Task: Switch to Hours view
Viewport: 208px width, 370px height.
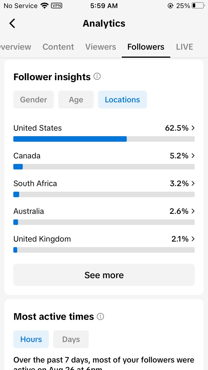Action: 31,339
